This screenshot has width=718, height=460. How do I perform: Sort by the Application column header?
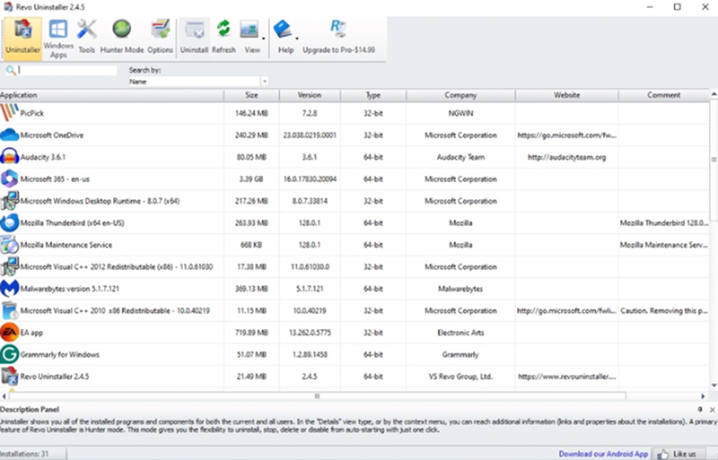(x=111, y=95)
